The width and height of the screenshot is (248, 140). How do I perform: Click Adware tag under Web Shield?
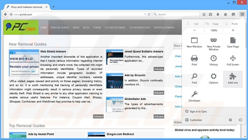pyautogui.click(x=98, y=116)
